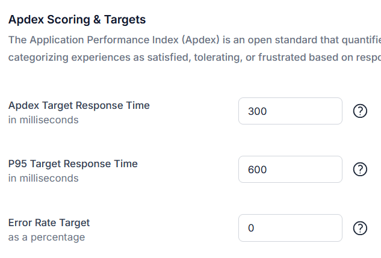The height and width of the screenshot is (258, 381).
Task: Click the "Error Rate Target" label
Action: tap(49, 223)
